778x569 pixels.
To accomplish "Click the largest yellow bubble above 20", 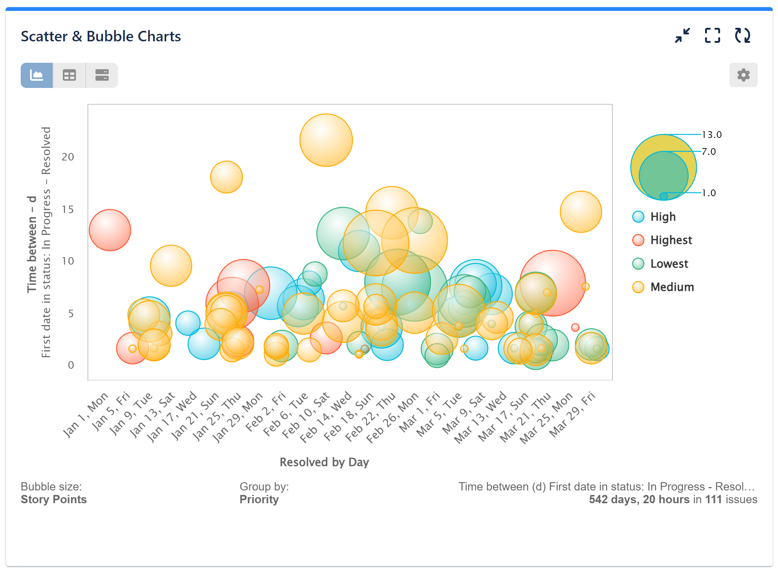I will [x=326, y=140].
